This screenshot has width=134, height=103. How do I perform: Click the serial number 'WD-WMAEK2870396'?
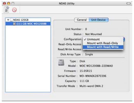[93, 76]
